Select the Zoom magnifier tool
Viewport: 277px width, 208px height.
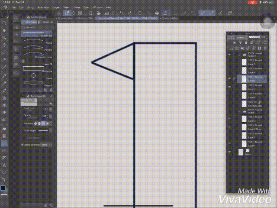point(4,23)
